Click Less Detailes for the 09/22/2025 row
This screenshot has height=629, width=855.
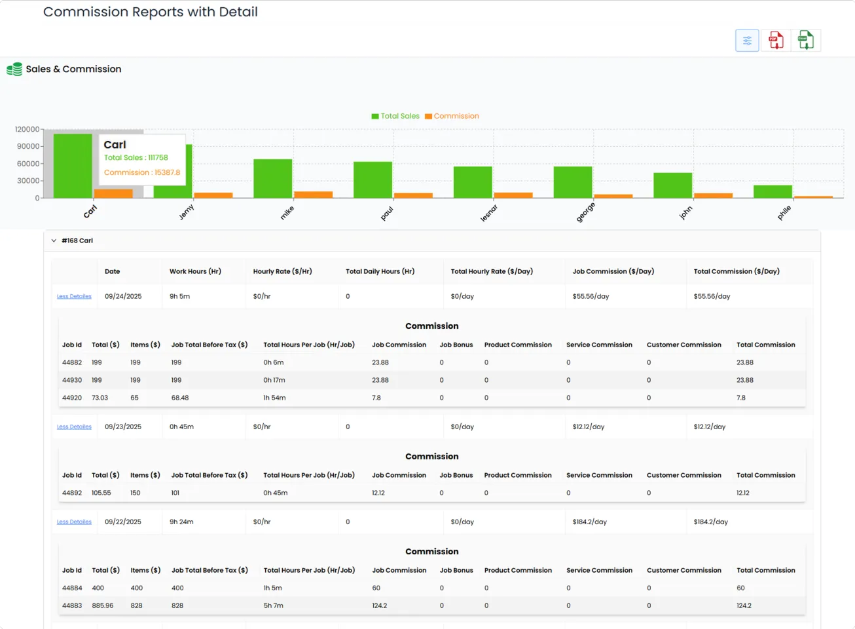pos(74,522)
